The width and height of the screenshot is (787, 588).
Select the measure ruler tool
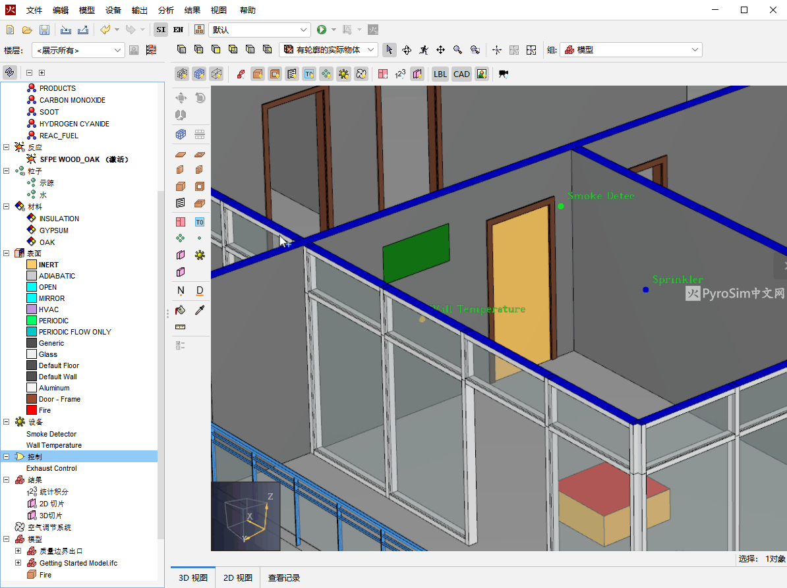[x=181, y=327]
